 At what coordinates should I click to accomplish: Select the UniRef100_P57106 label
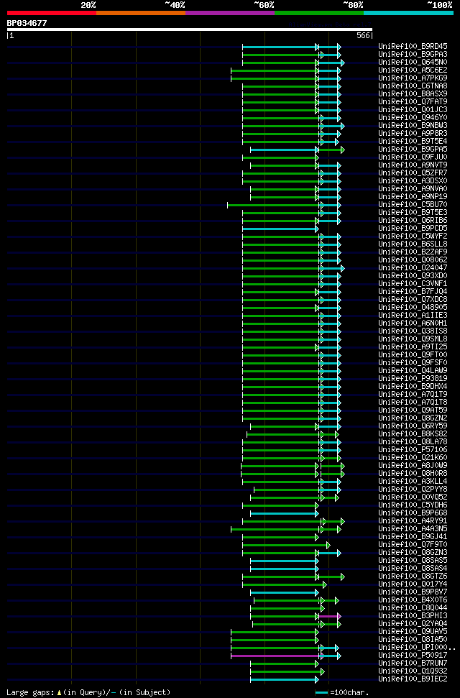click(x=413, y=450)
